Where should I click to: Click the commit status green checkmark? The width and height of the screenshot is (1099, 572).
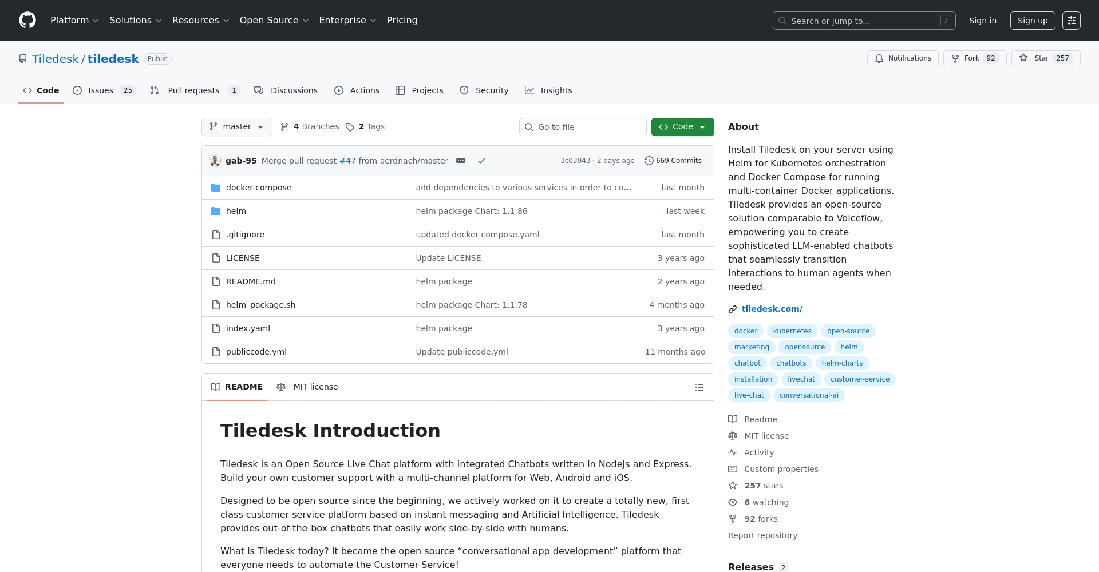(481, 161)
